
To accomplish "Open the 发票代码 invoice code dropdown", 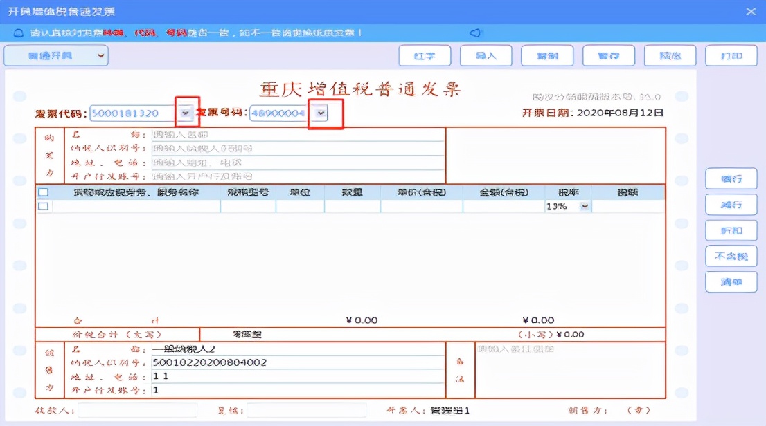I will click(x=183, y=112).
